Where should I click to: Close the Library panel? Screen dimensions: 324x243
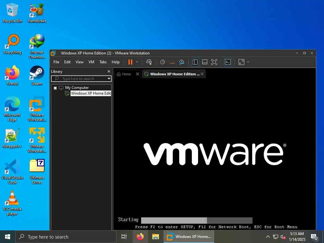[109, 71]
